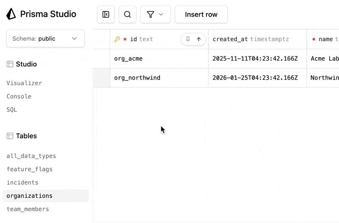Select the feature_flags table
The width and height of the screenshot is (339, 223).
coord(30,169)
